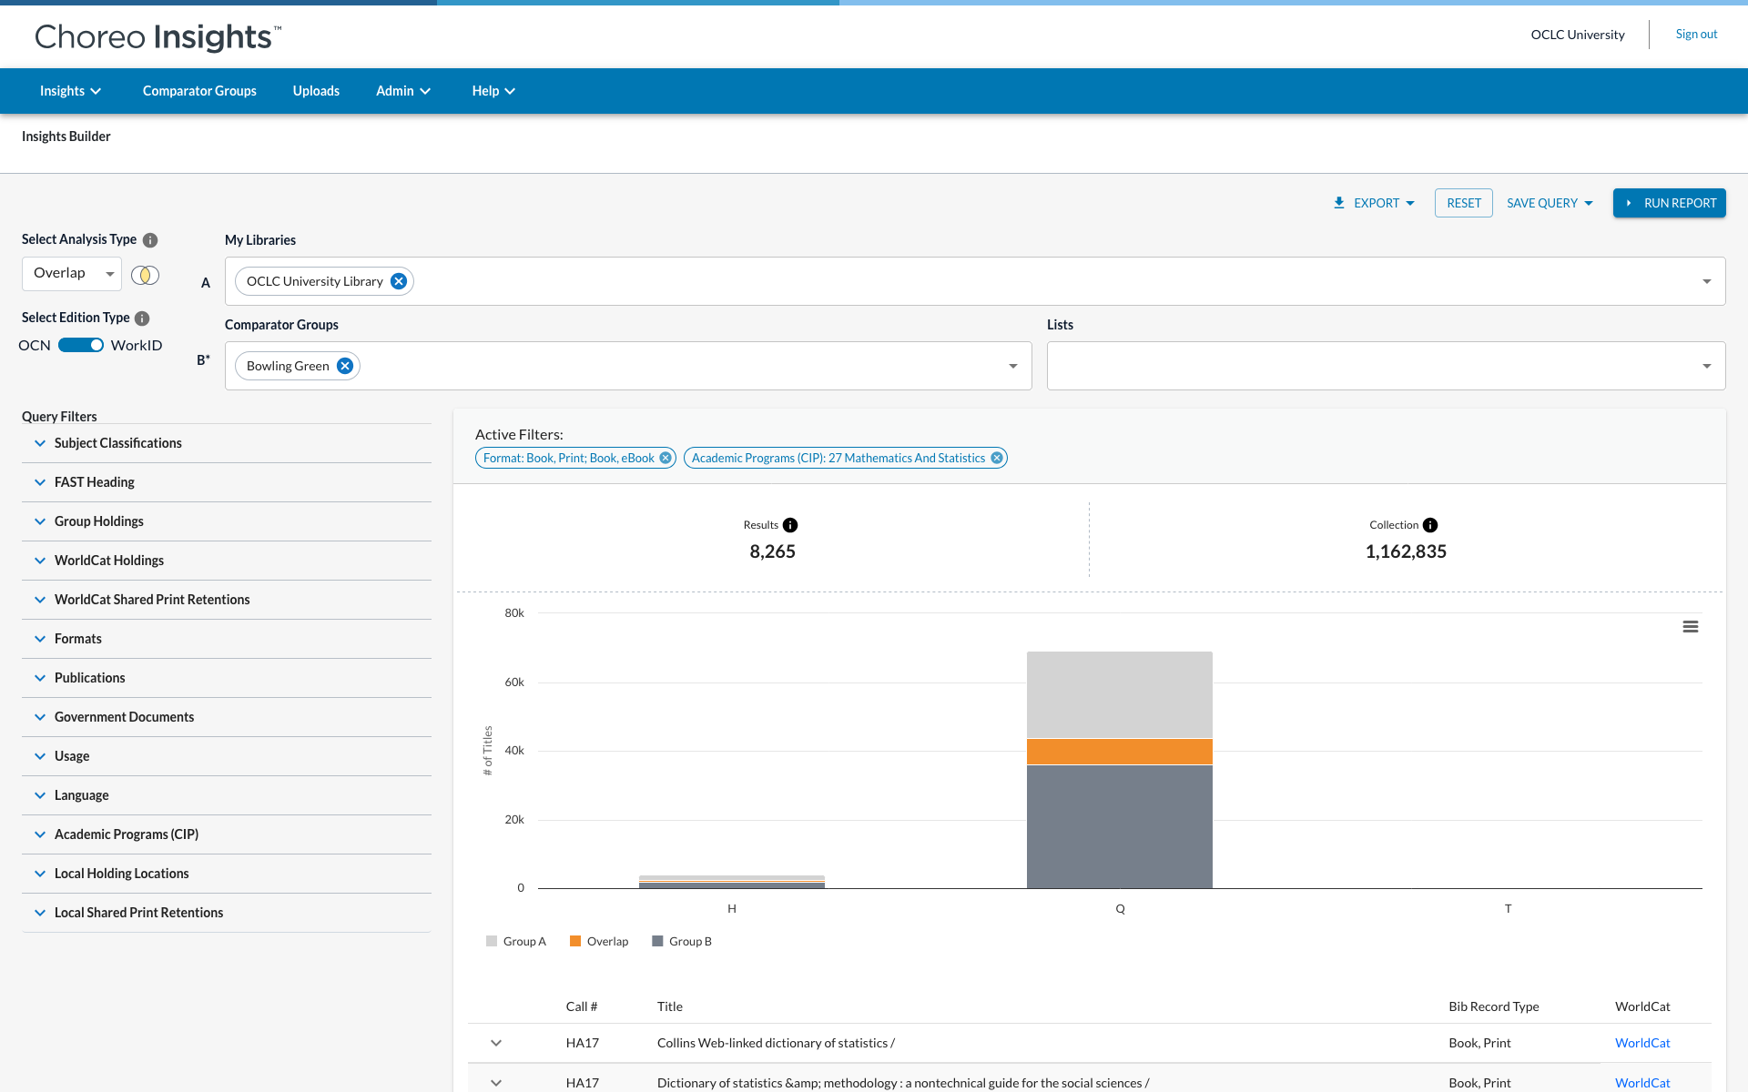The width and height of the screenshot is (1748, 1092).
Task: Open WorldCat link for Collins dictionary
Action: point(1642,1043)
